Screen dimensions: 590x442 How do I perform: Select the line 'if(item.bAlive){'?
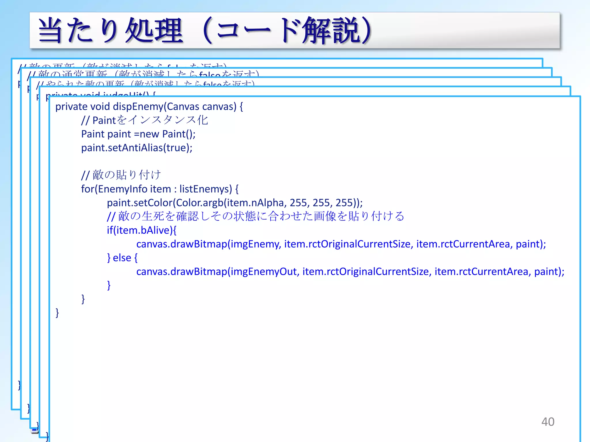tap(142, 230)
